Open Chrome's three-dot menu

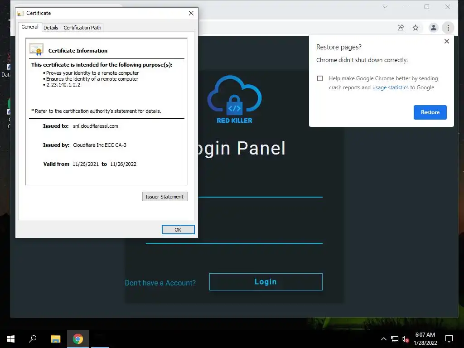pos(448,28)
